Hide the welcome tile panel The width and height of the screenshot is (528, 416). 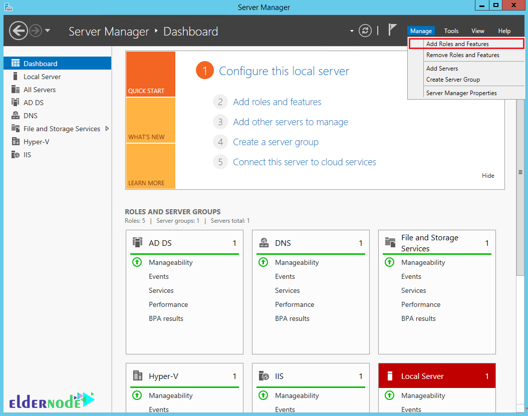click(x=488, y=175)
